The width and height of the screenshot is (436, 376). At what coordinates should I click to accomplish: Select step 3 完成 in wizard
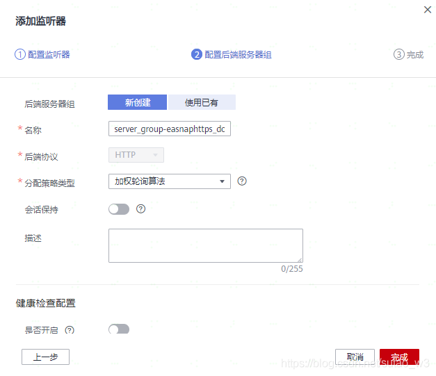point(408,54)
